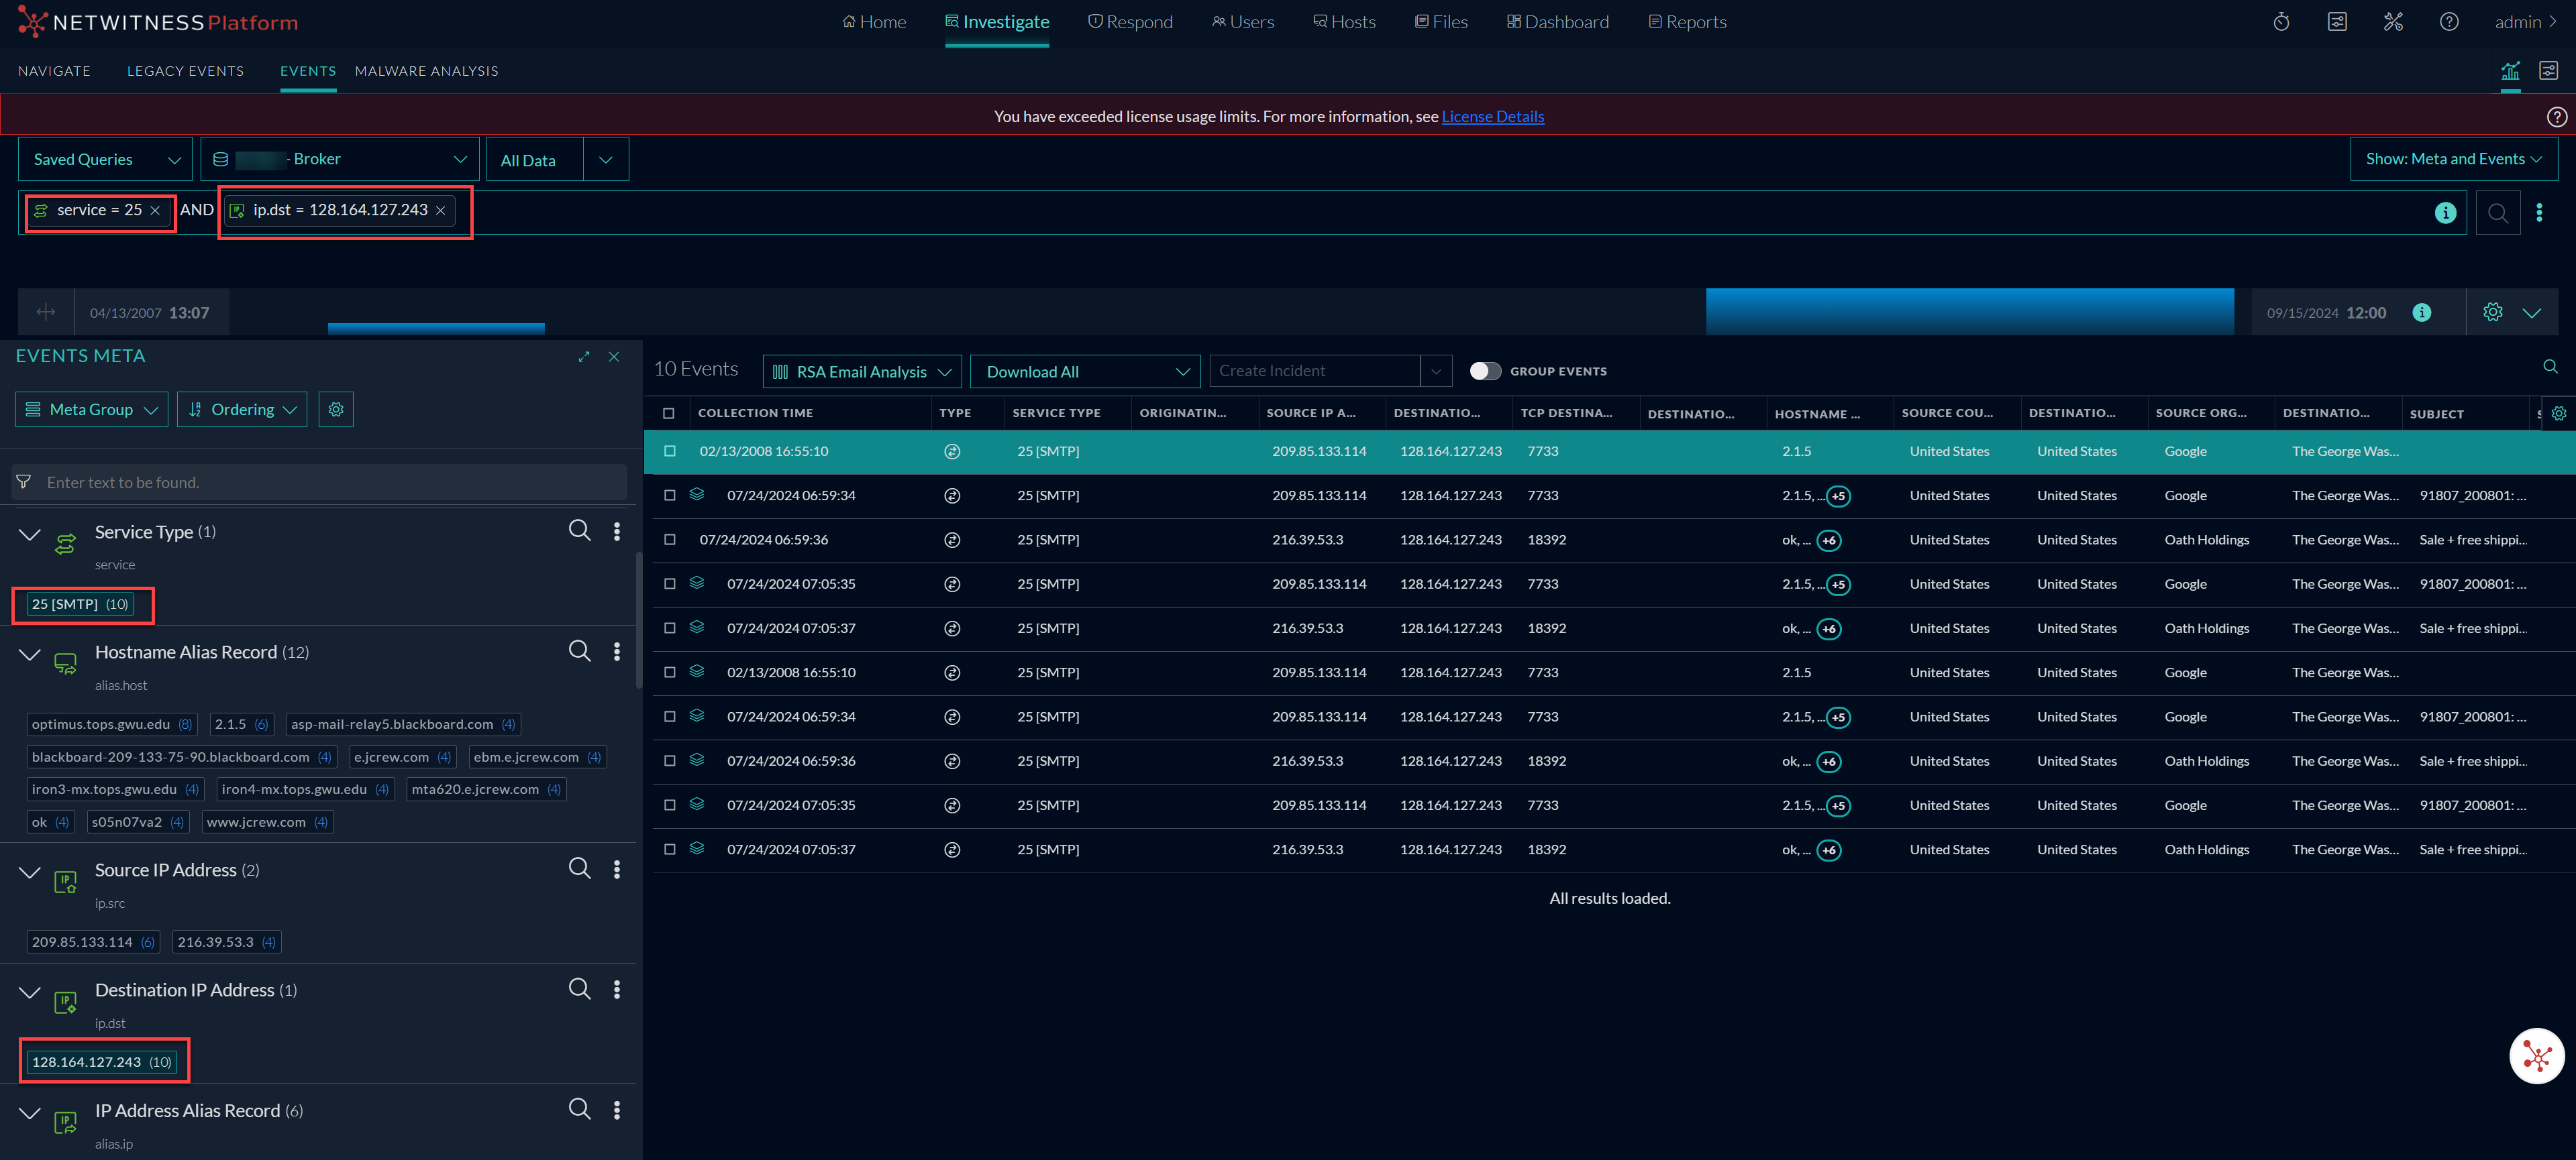Click the query search magnifier icon
Screen dimensions: 2576x1160
[2497, 213]
